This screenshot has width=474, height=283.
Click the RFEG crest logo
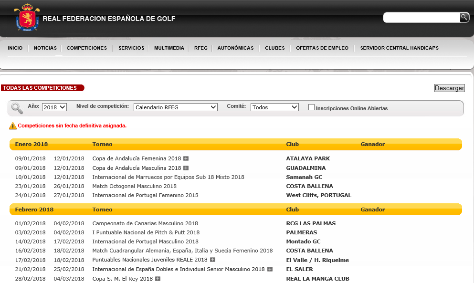(27, 18)
